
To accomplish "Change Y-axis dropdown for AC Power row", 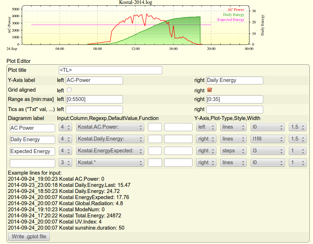I will 206,127.
